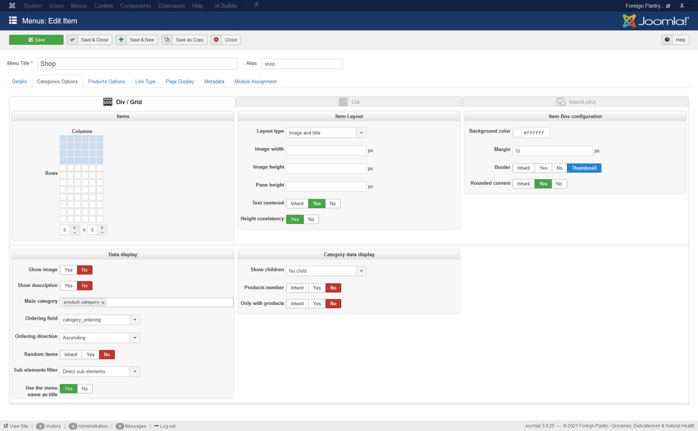698x431 pixels.
Task: Open the Ordering field dropdown
Action: [100, 320]
